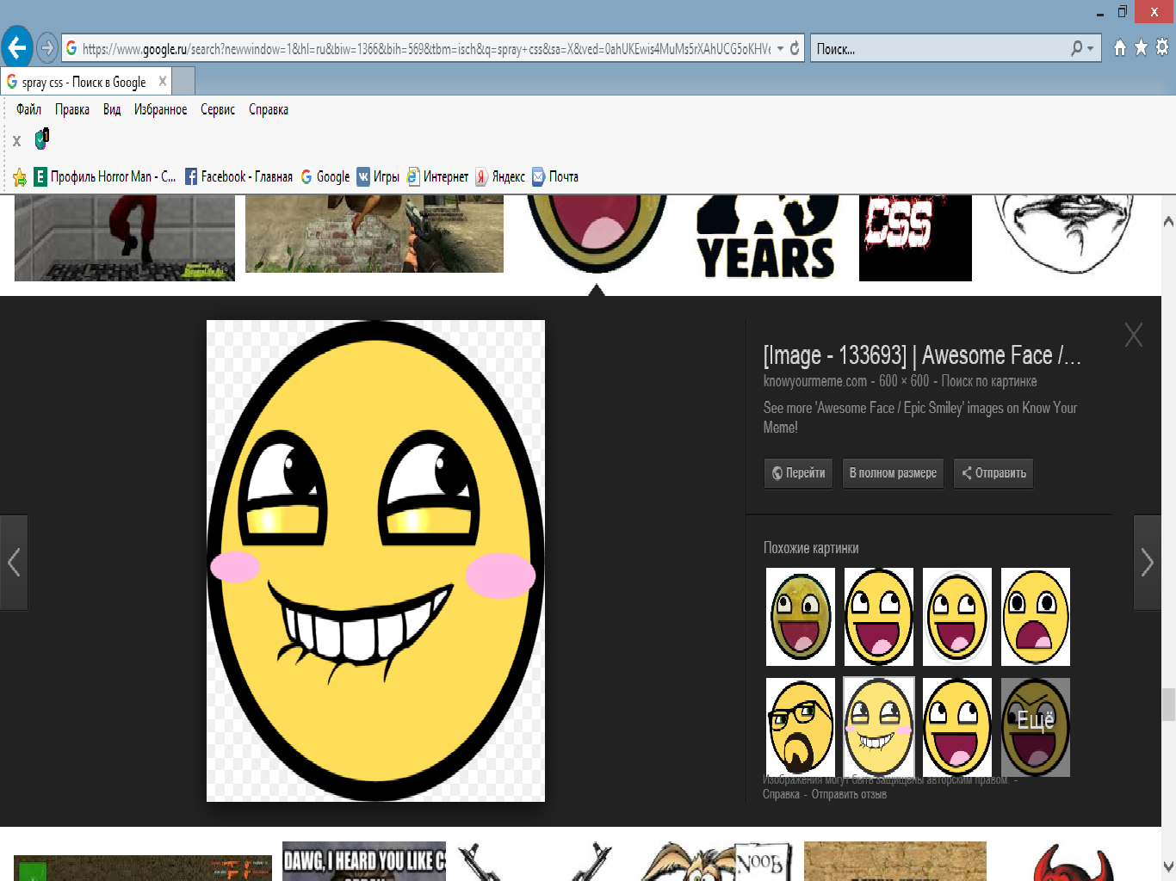Viewport: 1176px width, 881px height.
Task: Open the Вид menu
Action: (112, 109)
